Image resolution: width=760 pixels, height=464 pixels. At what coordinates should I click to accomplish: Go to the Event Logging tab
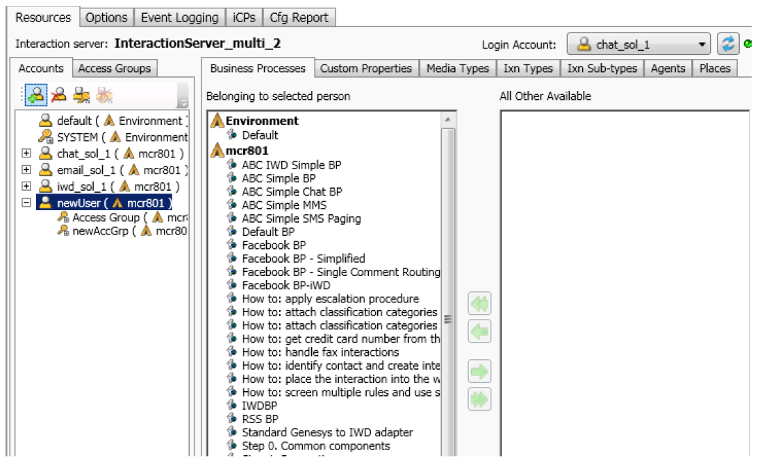point(179,17)
